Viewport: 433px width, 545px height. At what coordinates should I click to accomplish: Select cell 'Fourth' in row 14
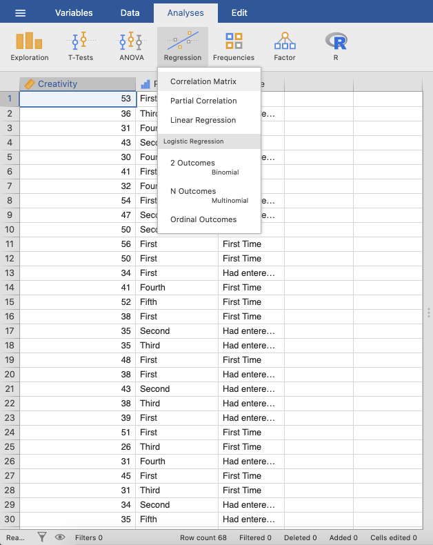177,288
